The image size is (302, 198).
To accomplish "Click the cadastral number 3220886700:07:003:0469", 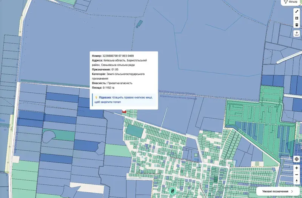I will coord(118,56).
